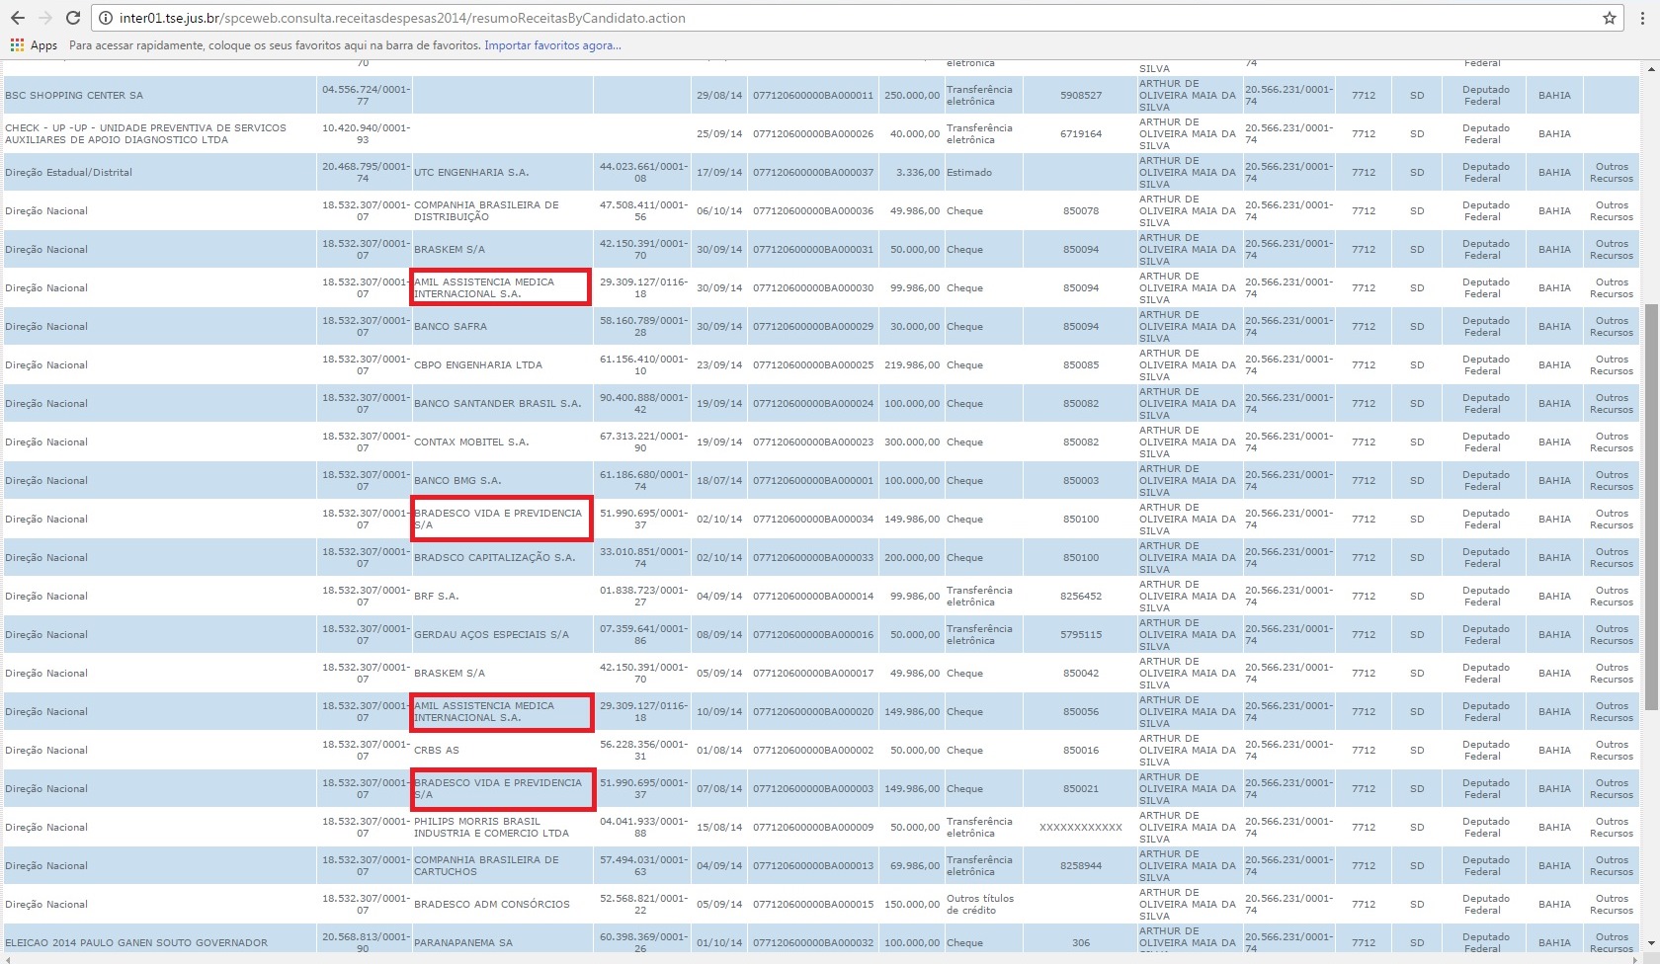Click CNPJ '90.400.888/0001-42' in Santander row
The height and width of the screenshot is (964, 1660).
tap(642, 404)
